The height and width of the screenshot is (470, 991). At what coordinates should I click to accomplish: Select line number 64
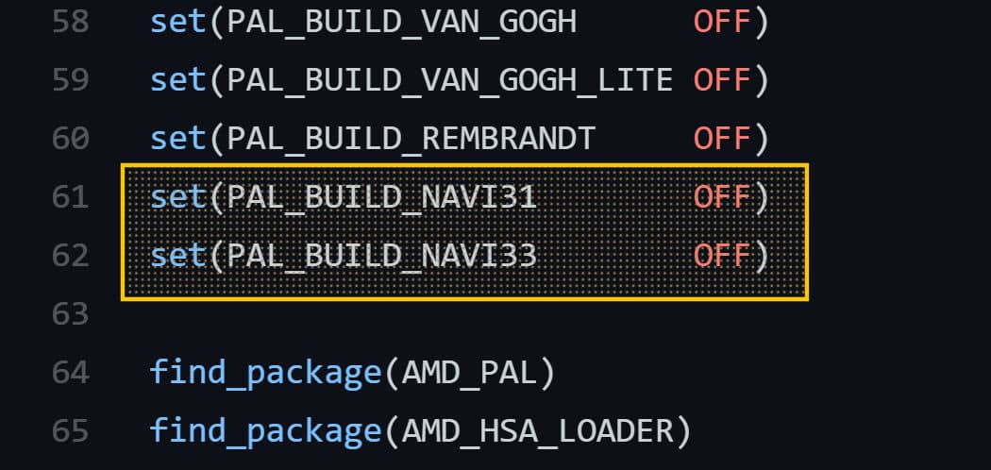[x=71, y=372]
